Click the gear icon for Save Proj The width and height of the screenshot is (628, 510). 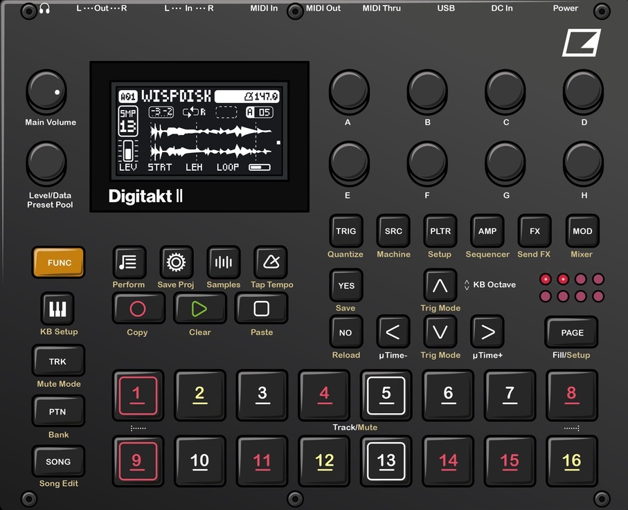(176, 262)
